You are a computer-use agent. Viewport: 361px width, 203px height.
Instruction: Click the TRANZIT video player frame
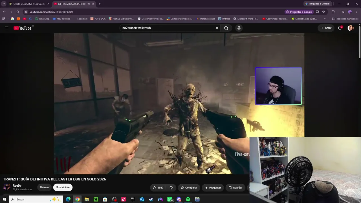pos(179,104)
